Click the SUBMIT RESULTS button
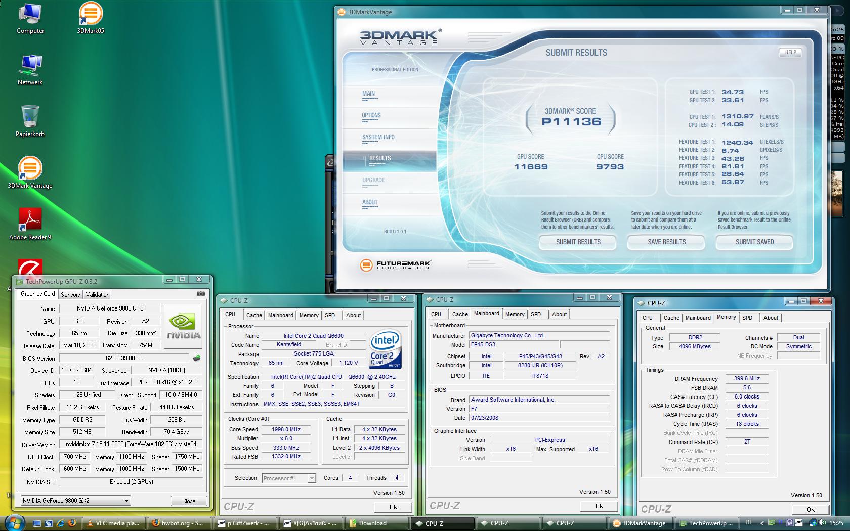This screenshot has height=531, width=850. pos(578,242)
